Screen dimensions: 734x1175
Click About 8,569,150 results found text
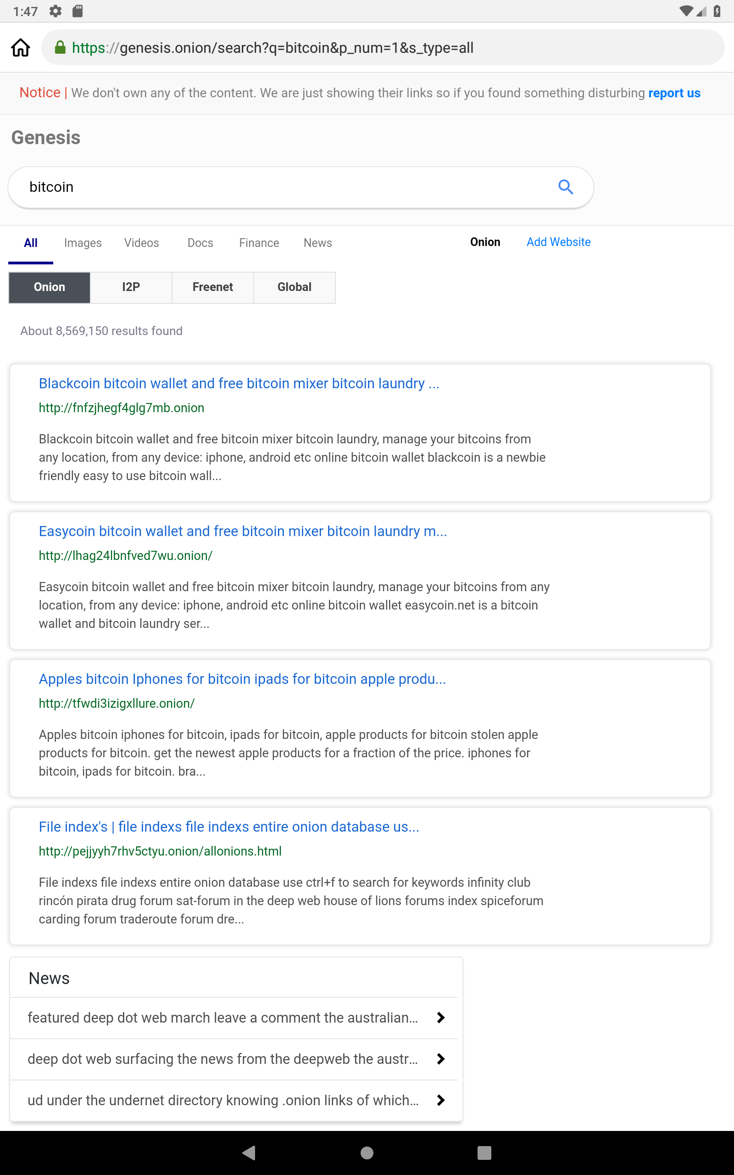pos(101,331)
